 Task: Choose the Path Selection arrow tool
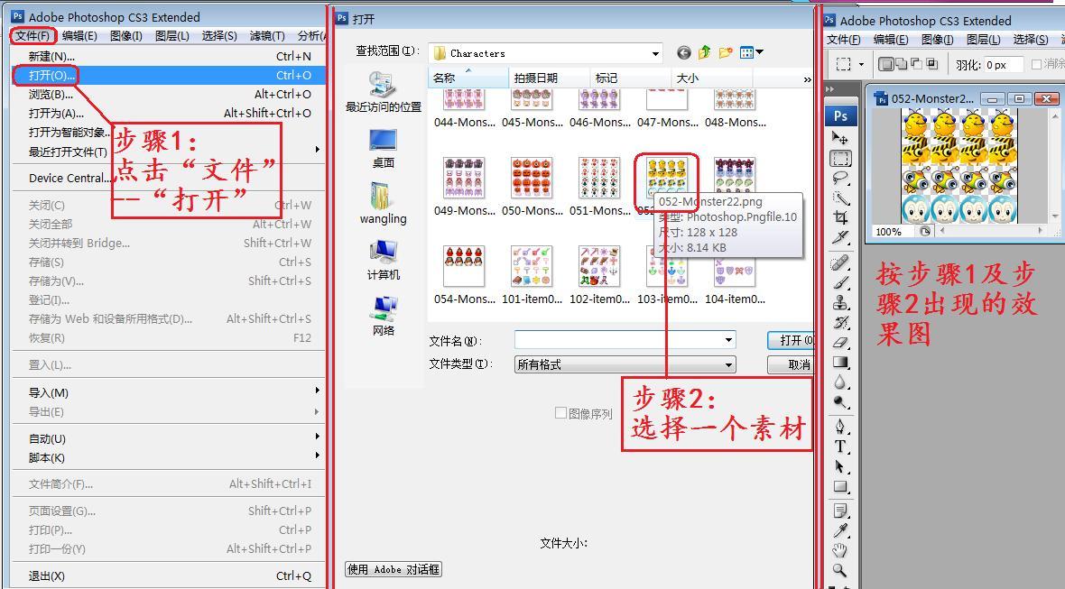840,466
